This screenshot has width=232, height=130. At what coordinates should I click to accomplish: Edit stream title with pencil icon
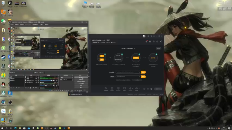98,42
